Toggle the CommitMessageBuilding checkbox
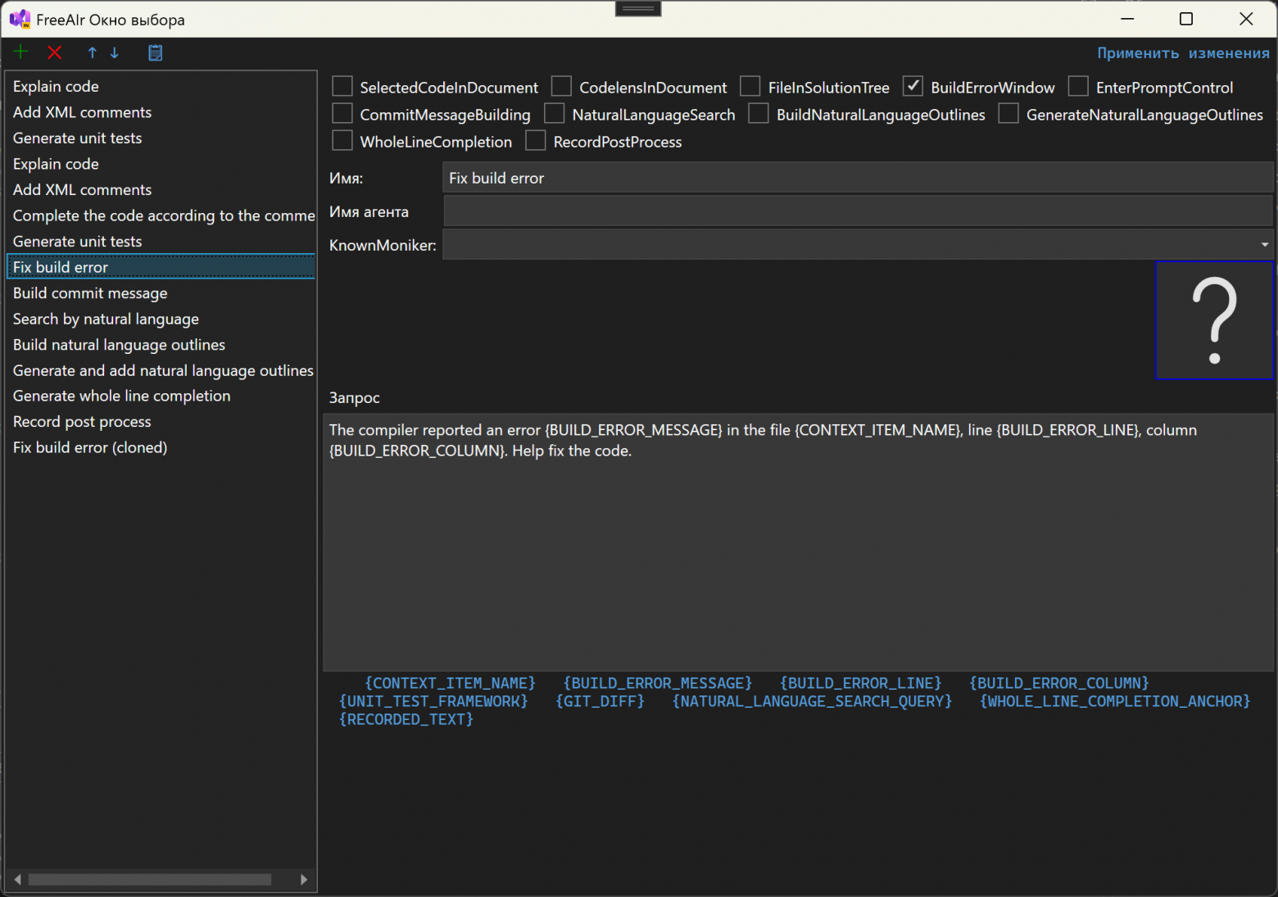 342,113
